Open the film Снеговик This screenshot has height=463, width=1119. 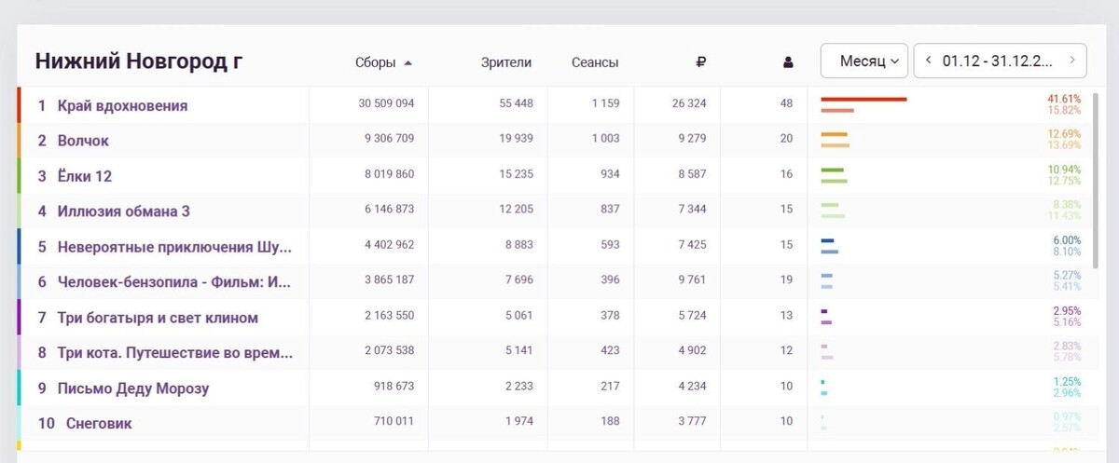point(99,423)
